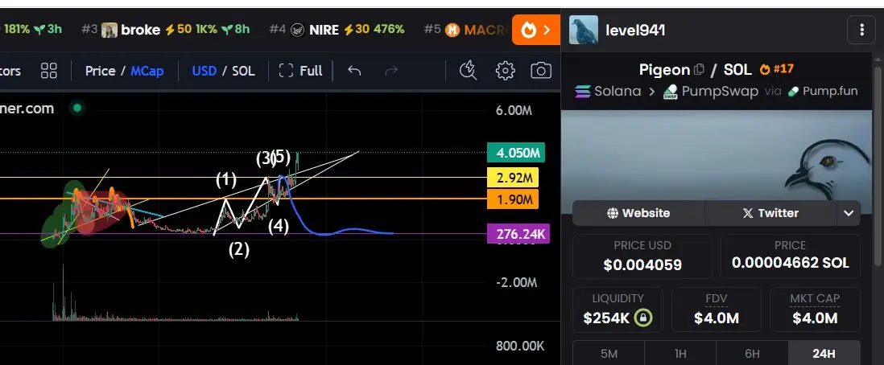
Task: Select the 24H timeframe tab
Action: (824, 353)
